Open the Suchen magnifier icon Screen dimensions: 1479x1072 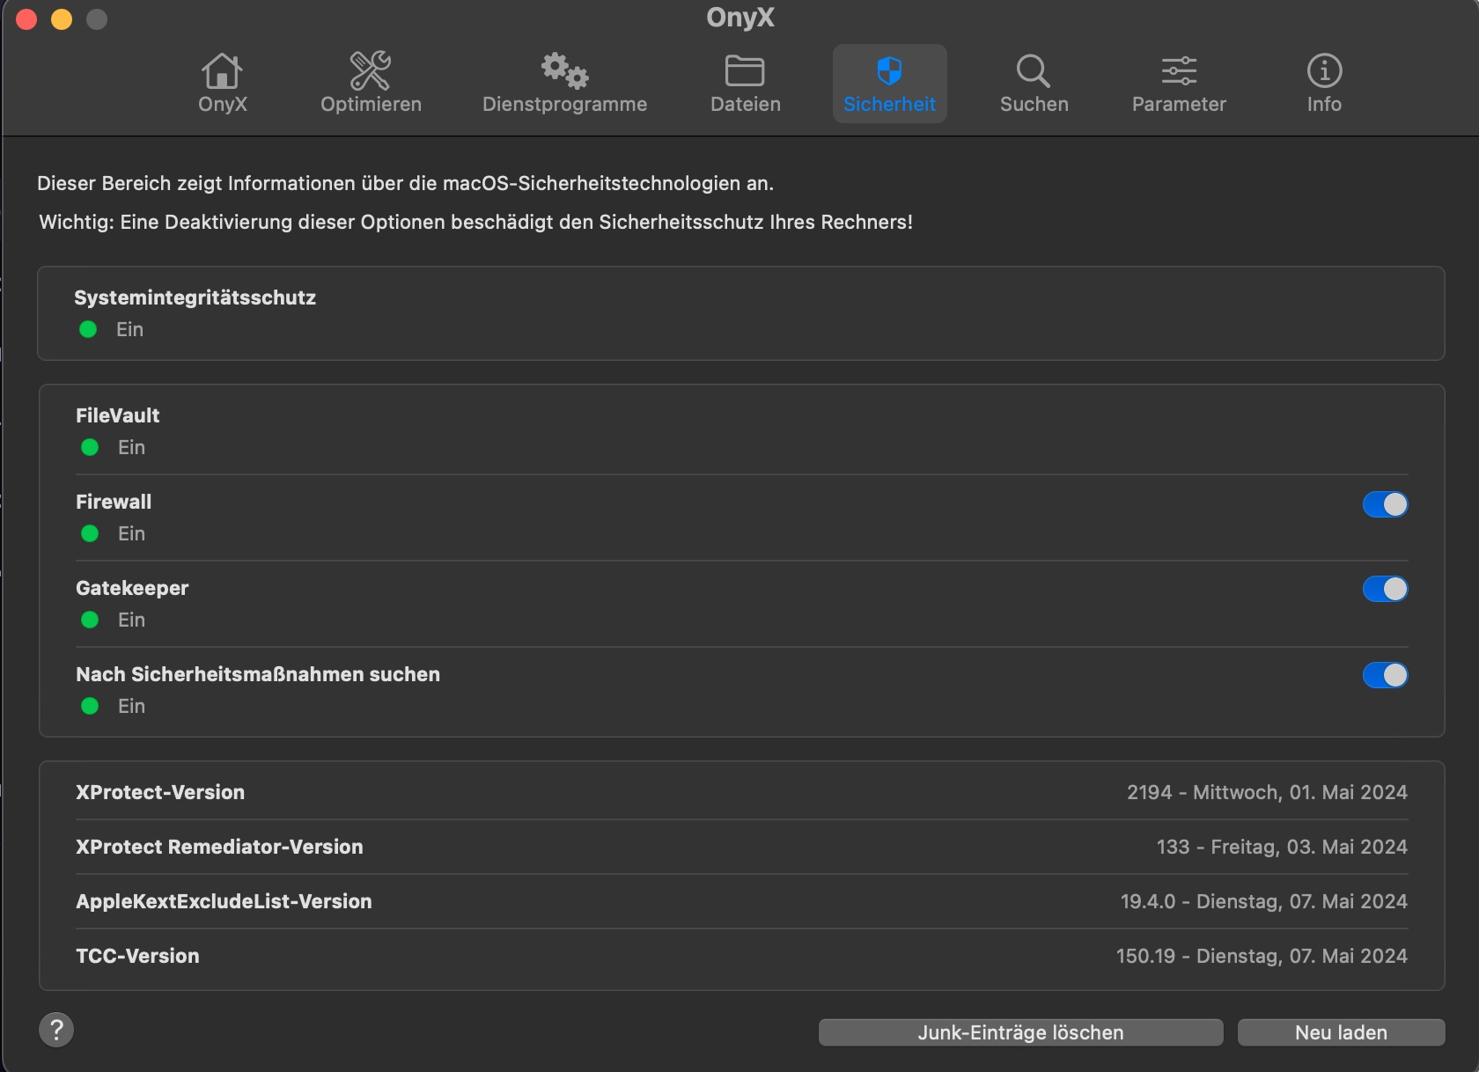(1034, 71)
